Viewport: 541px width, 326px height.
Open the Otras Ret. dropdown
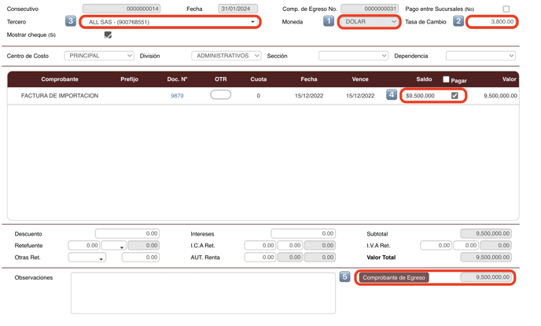coord(87,258)
